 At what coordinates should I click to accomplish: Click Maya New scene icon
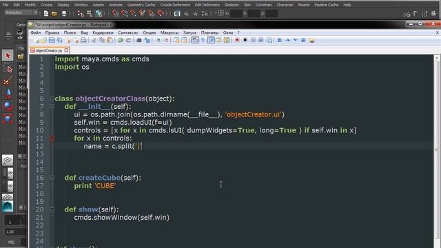click(x=46, y=13)
